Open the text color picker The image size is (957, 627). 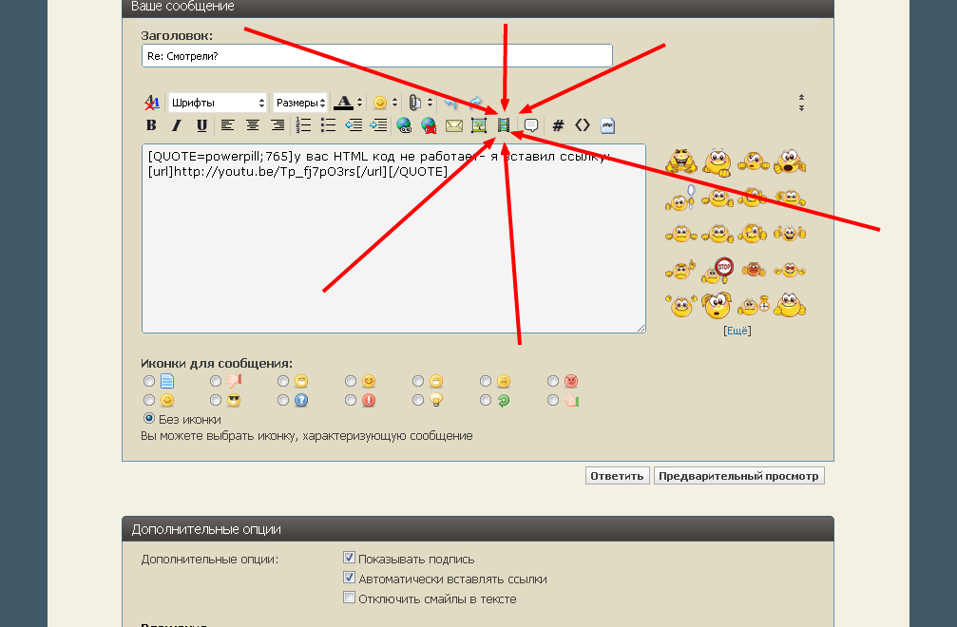(x=358, y=103)
